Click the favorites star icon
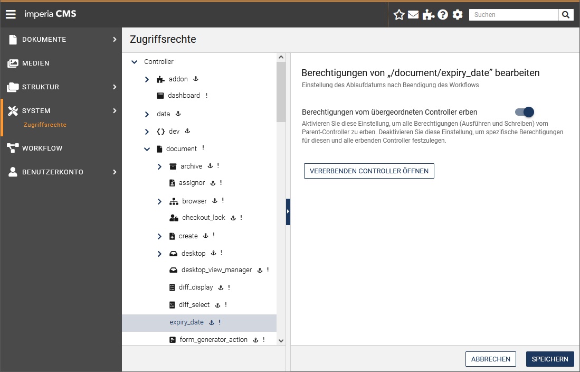 399,15
